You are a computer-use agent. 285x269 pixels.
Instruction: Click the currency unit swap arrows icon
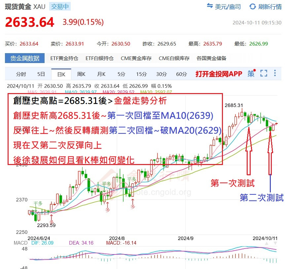(x=210, y=6)
